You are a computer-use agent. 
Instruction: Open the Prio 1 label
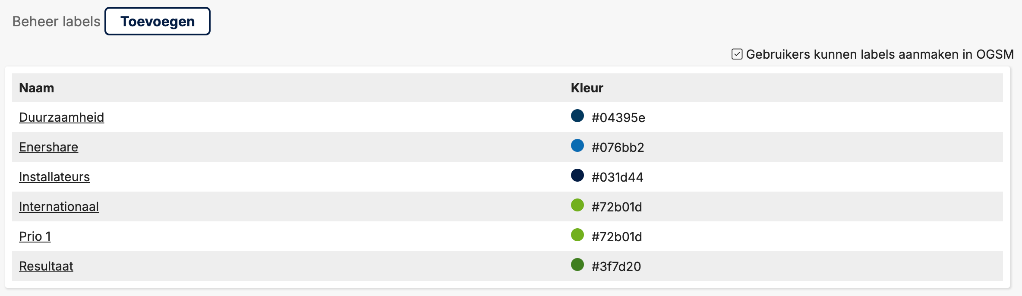tap(35, 236)
